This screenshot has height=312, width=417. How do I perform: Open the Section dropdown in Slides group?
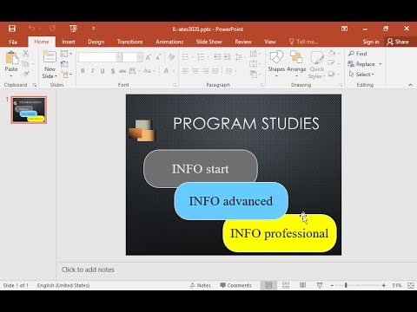(x=67, y=75)
